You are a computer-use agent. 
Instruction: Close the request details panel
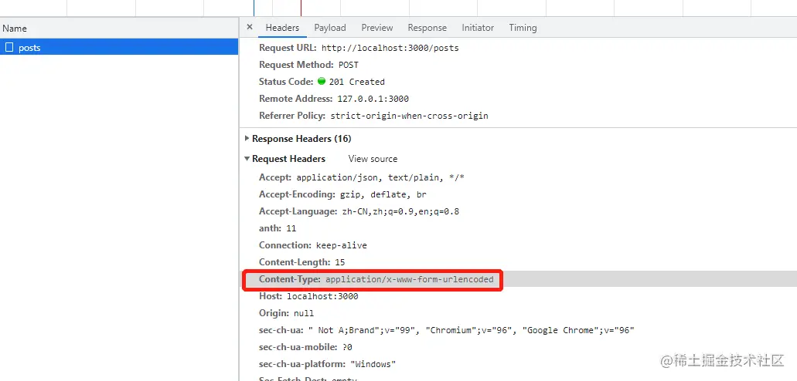pos(249,28)
